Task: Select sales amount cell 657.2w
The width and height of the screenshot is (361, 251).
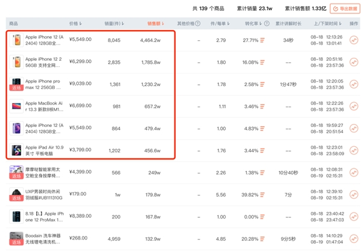Action: [152, 107]
